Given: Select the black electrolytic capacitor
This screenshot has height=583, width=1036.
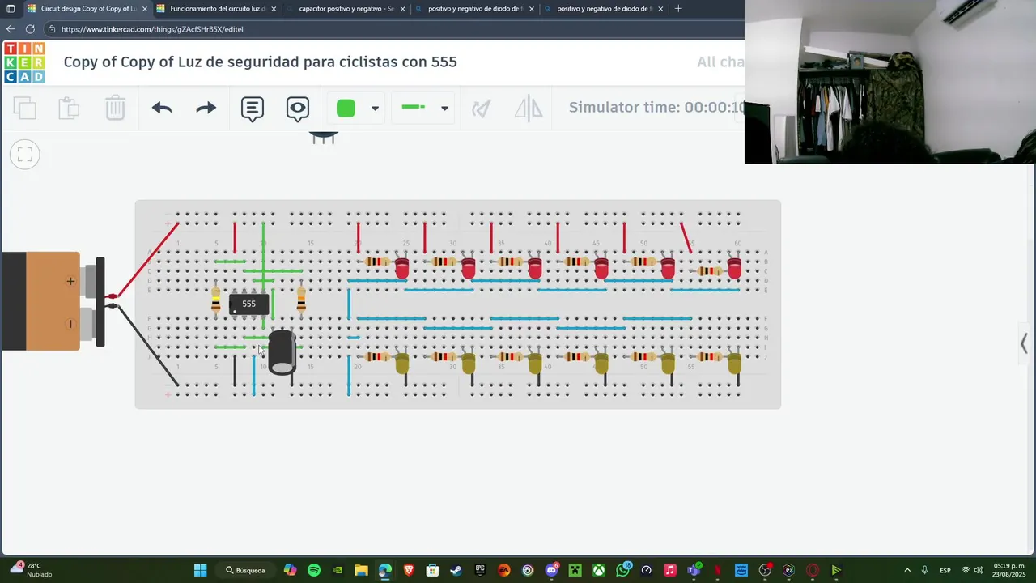Looking at the screenshot, I should click(282, 352).
